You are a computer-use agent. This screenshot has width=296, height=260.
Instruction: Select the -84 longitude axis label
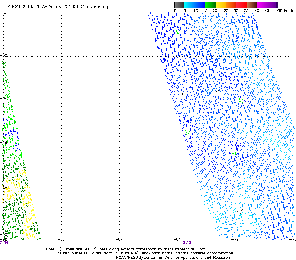[x=119, y=240]
